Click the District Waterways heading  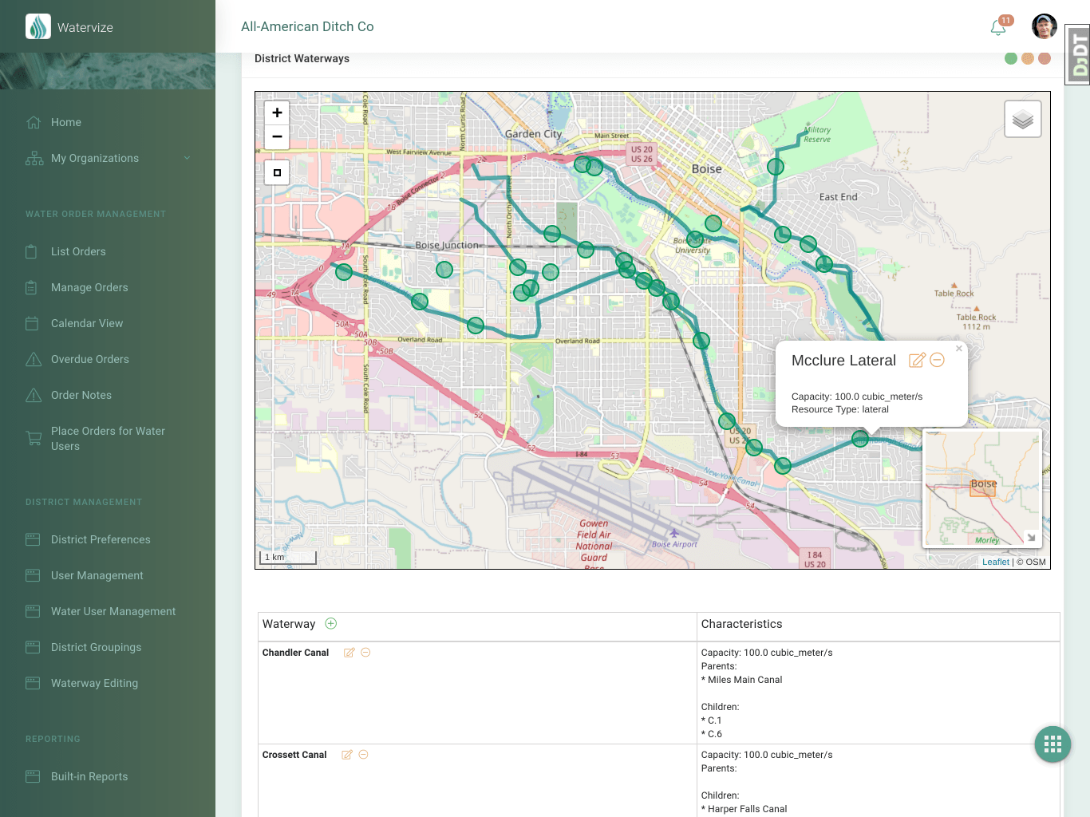302,58
